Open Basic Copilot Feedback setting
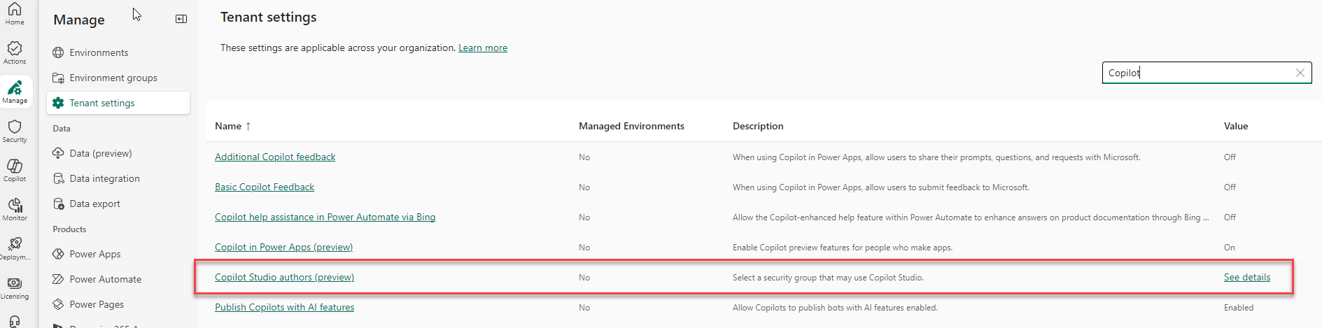Viewport: 1322px width, 328px height. (x=265, y=187)
